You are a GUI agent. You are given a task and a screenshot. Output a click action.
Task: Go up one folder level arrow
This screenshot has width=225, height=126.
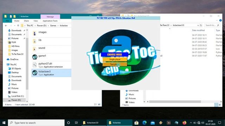18,26
